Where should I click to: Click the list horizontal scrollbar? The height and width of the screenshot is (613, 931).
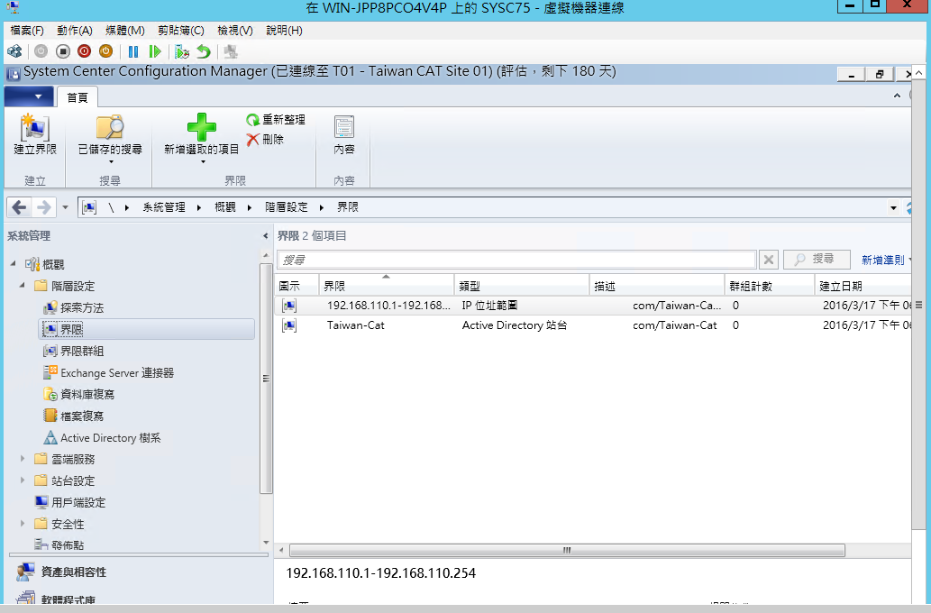tap(567, 551)
